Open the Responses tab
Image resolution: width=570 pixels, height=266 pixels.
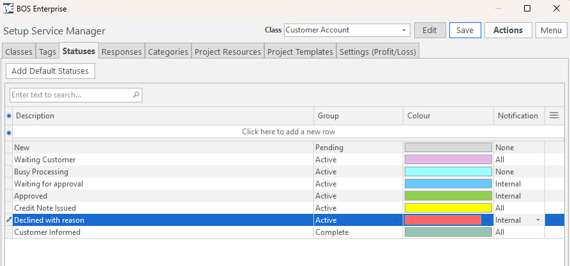tap(121, 52)
